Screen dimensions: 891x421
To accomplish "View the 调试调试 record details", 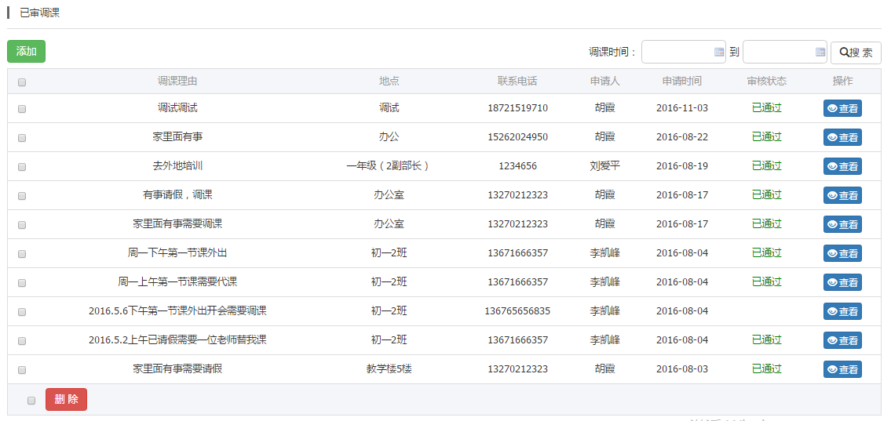I will pos(842,108).
